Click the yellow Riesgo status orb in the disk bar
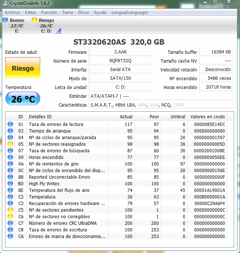This screenshot has height=253, width=240. (34, 20)
